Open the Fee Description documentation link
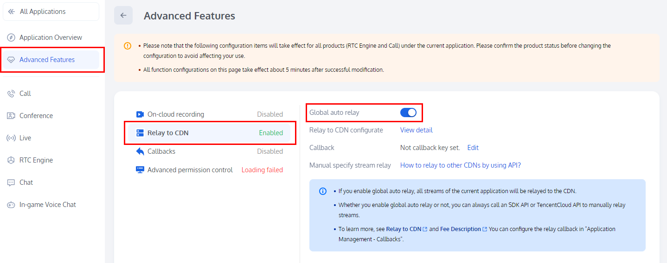The image size is (667, 263). click(x=461, y=229)
